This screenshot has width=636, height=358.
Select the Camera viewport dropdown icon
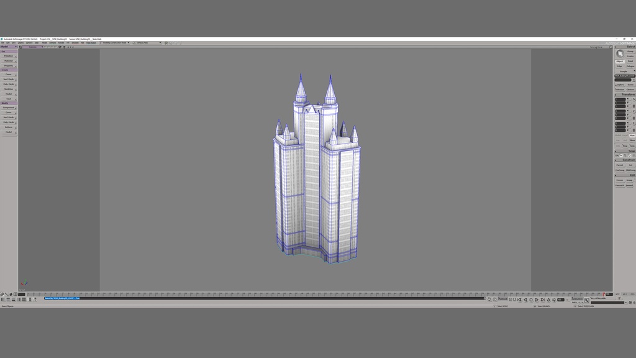pyautogui.click(x=42, y=47)
